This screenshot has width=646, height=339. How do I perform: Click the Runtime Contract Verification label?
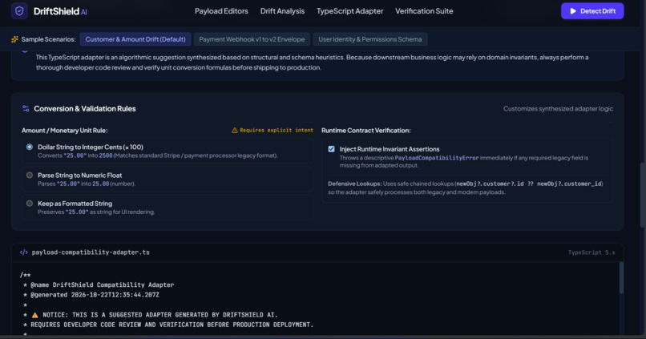point(365,130)
